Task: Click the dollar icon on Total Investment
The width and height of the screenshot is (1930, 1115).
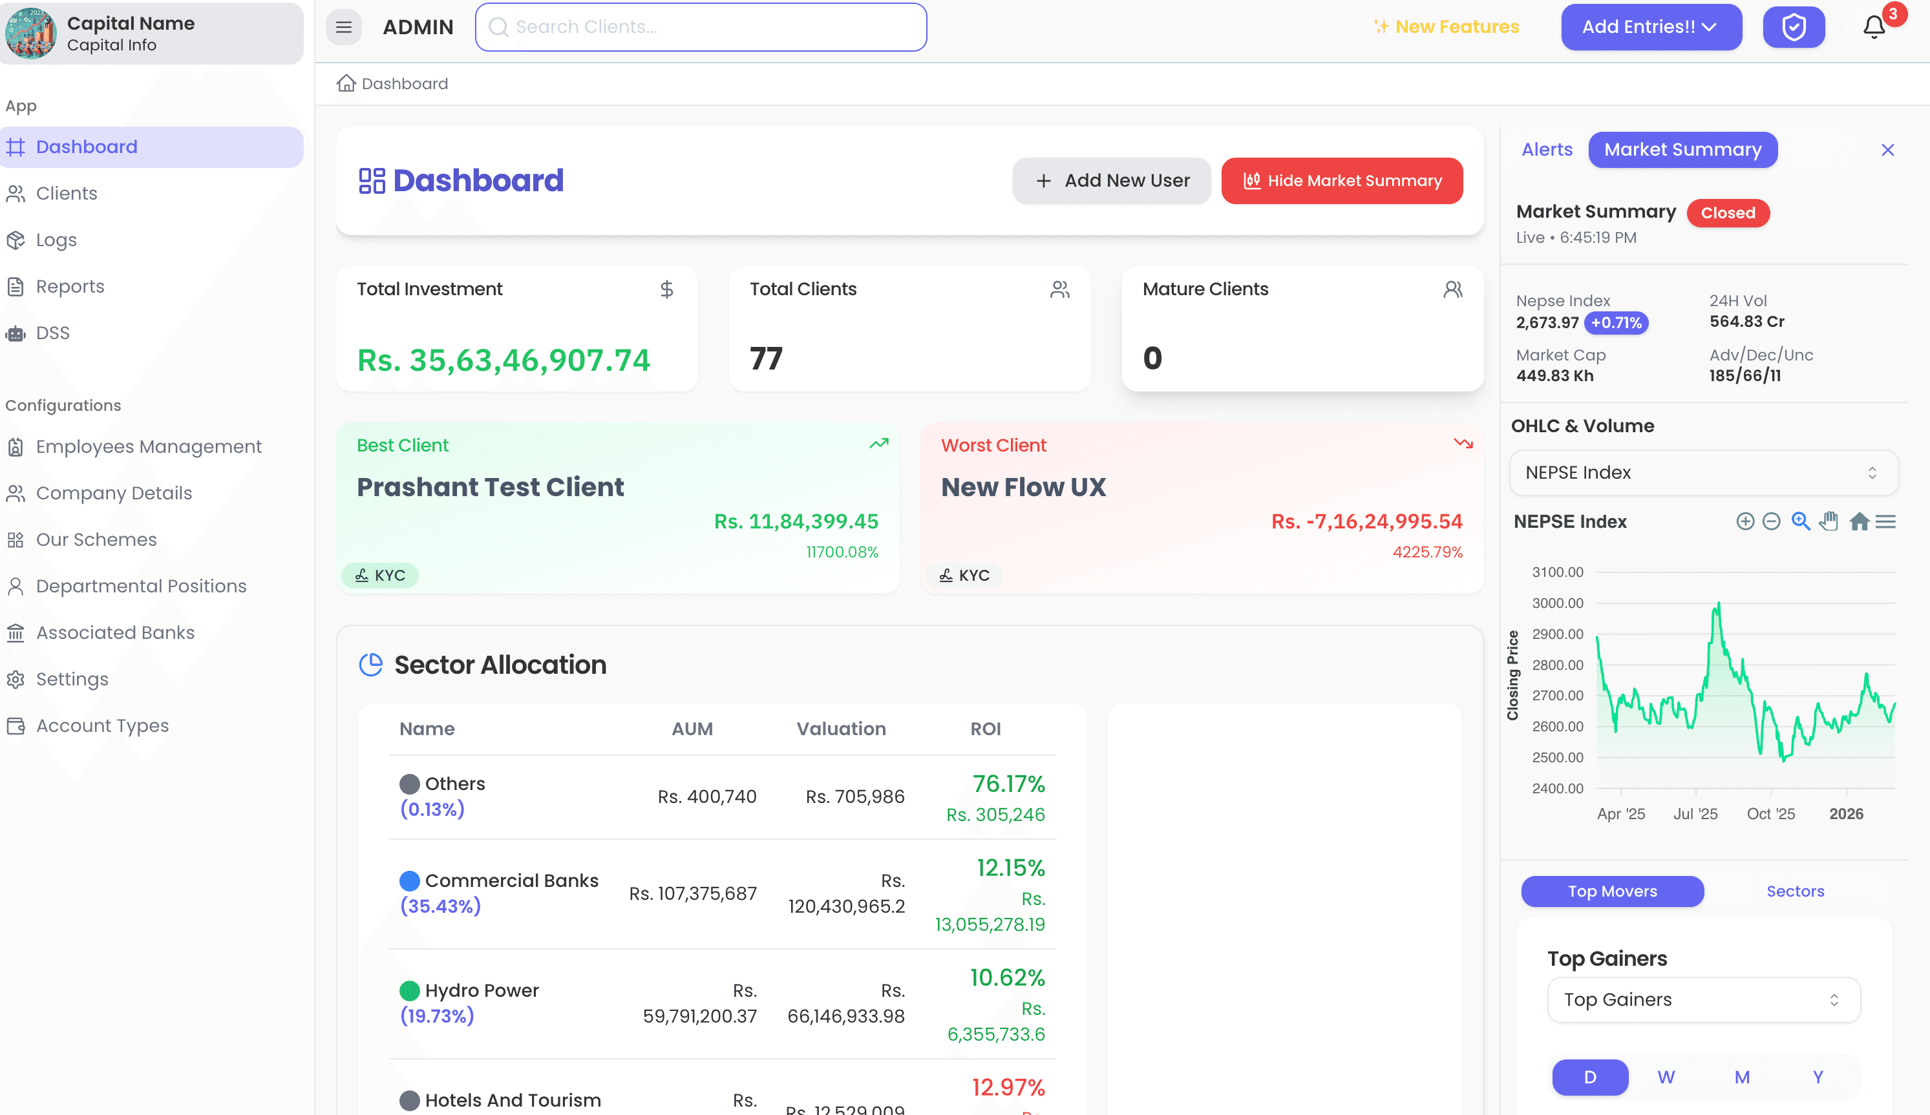Action: (x=666, y=289)
